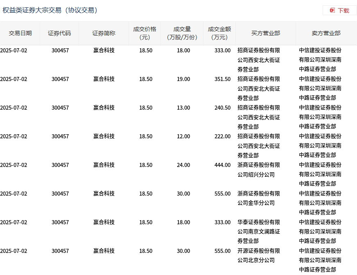Select the 240.50 amount cell
This screenshot has width=357, height=275.
222,108
